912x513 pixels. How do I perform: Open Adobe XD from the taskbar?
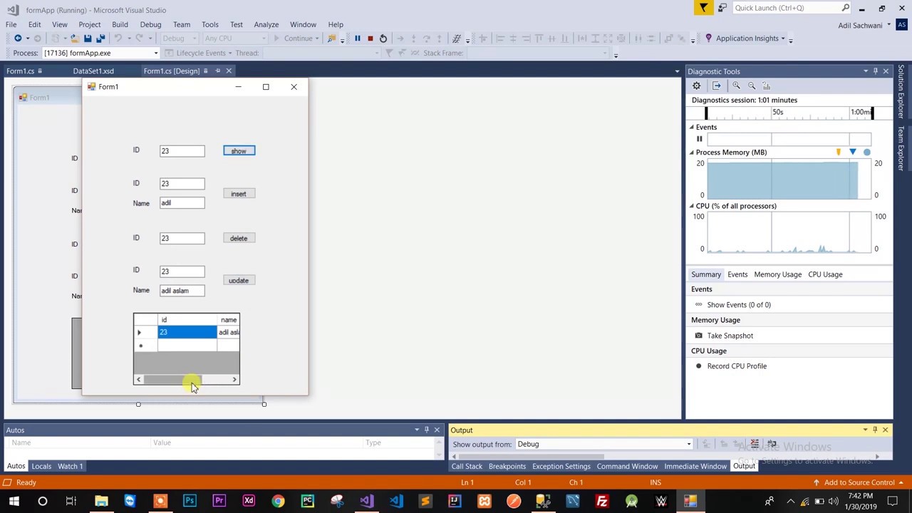249,501
